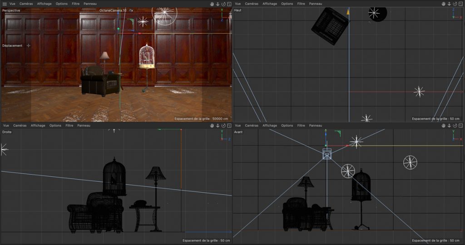The width and height of the screenshot is (465, 245).
Task: Open Affichage menu in Droite viewport
Action: point(38,125)
